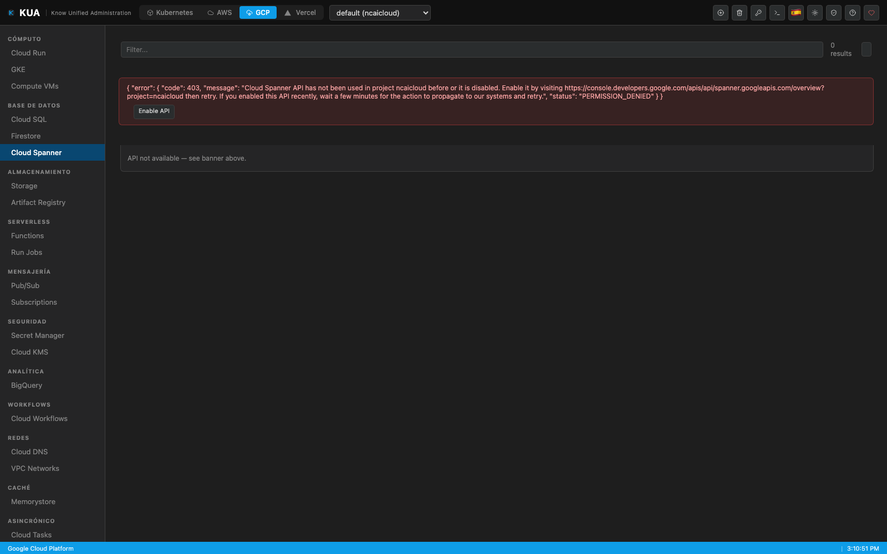Click the KUA logo icon
Viewport: 887px width, 554px height.
(x=11, y=13)
